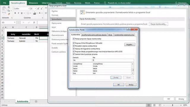The height and width of the screenshot is (107, 190).
Task: Select Formuły in Excel options list
Action: tap(55, 15)
